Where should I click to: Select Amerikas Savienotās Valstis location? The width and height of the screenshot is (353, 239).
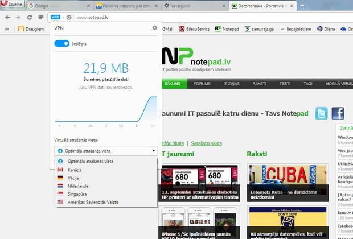(106, 202)
